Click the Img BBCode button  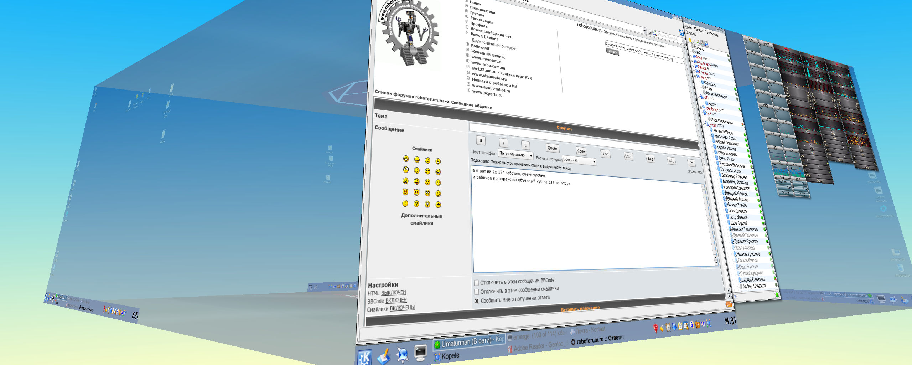pos(651,159)
